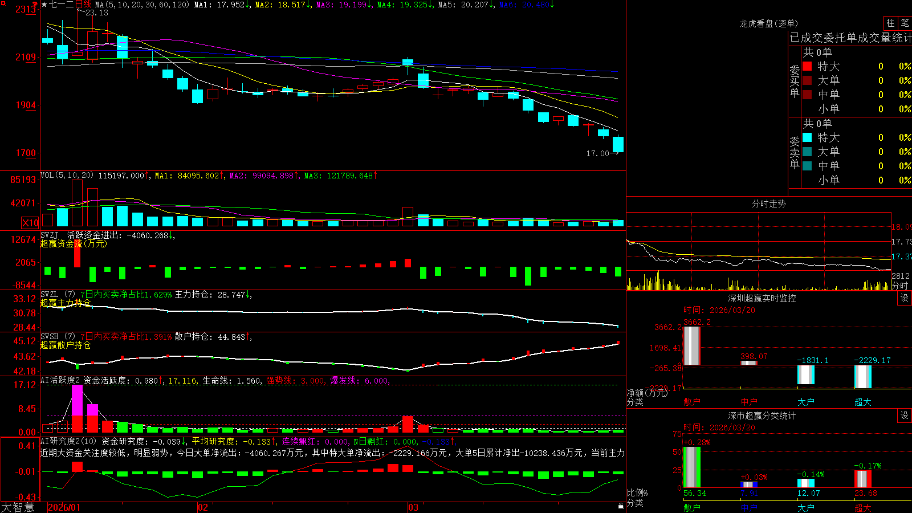This screenshot has height=513, width=912.
Task: Click the 时间: 2026/03/20 text in 深市超赢分类统计
Action: 719,427
